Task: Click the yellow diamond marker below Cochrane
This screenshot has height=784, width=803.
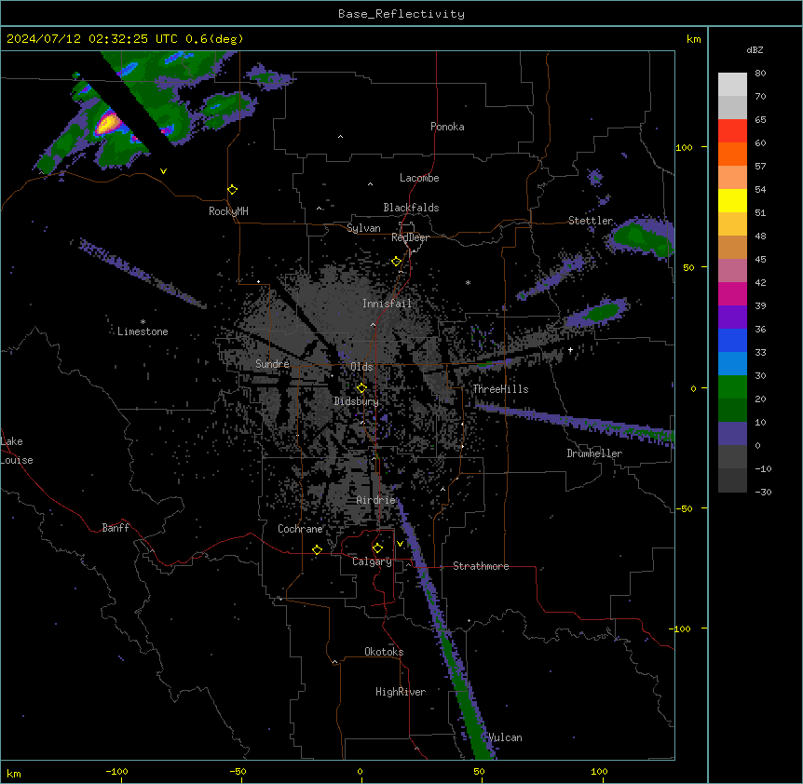Action: (317, 549)
